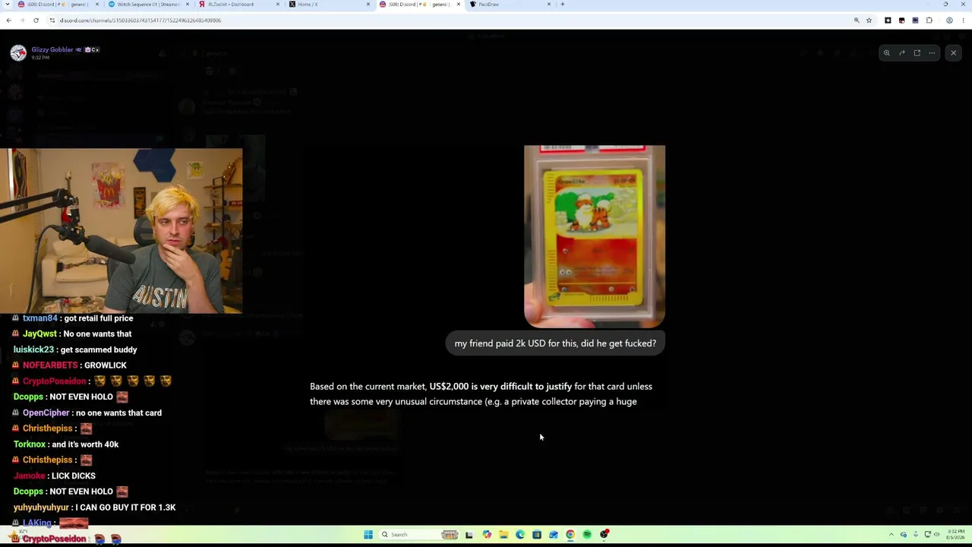The height and width of the screenshot is (547, 972).
Task: Click the Growlithe card image preview
Action: (x=595, y=236)
